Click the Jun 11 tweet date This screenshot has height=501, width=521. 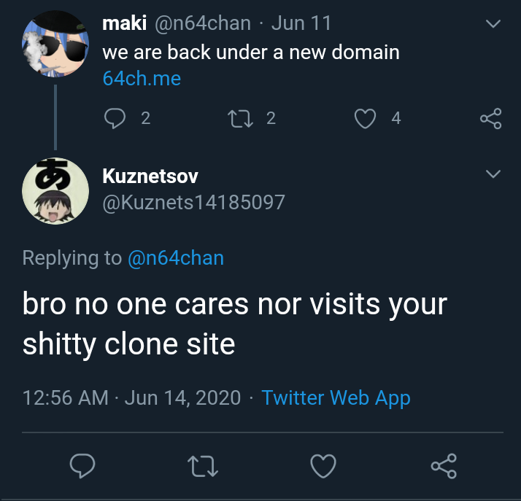coord(301,23)
